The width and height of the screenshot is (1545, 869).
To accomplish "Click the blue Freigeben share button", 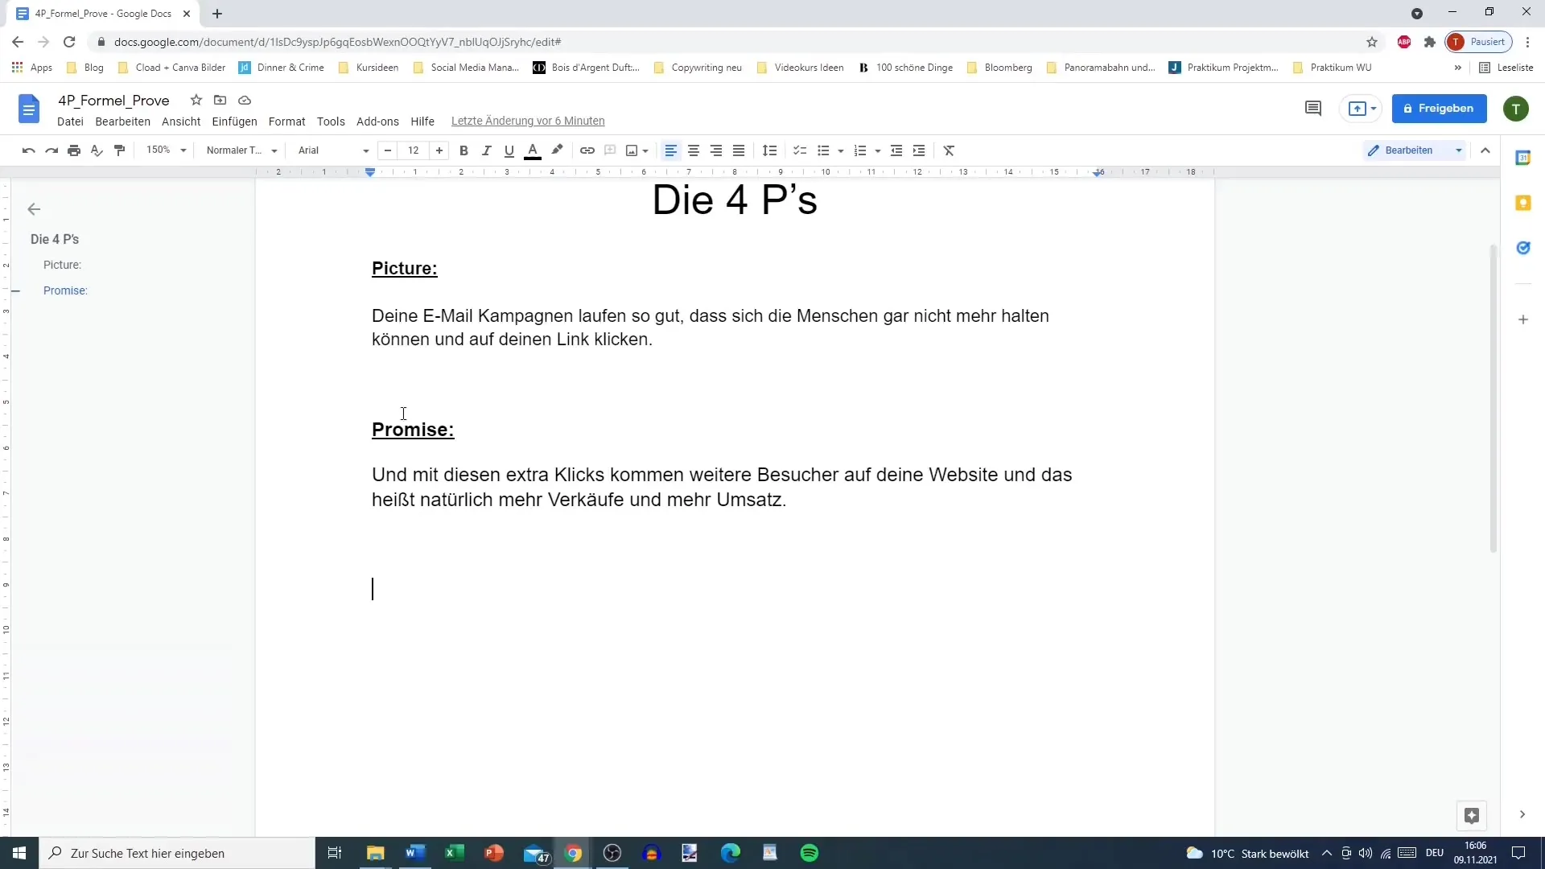I will click(x=1439, y=109).
